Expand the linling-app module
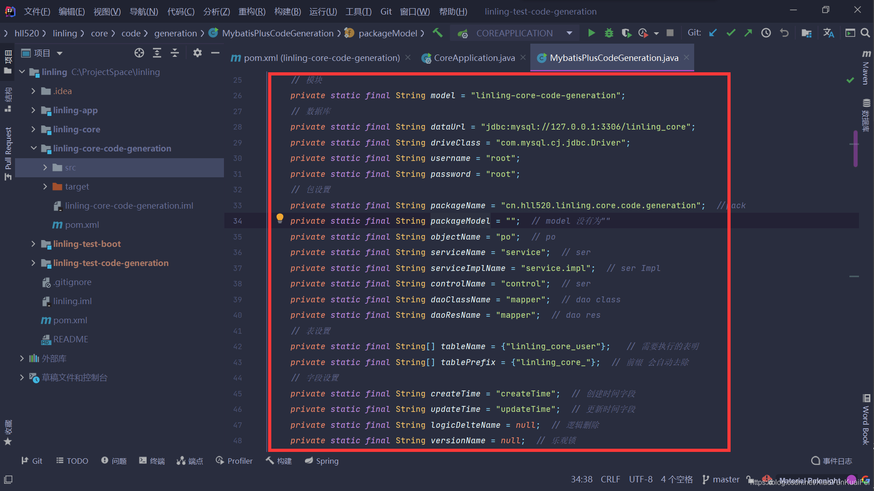 point(33,110)
